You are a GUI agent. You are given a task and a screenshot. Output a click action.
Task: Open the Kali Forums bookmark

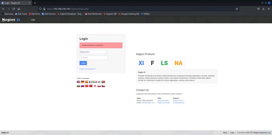click(49, 14)
